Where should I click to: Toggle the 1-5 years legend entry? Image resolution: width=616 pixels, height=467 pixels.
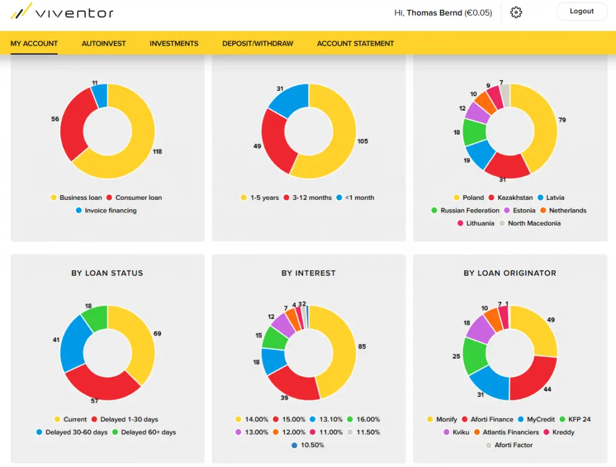click(x=260, y=198)
